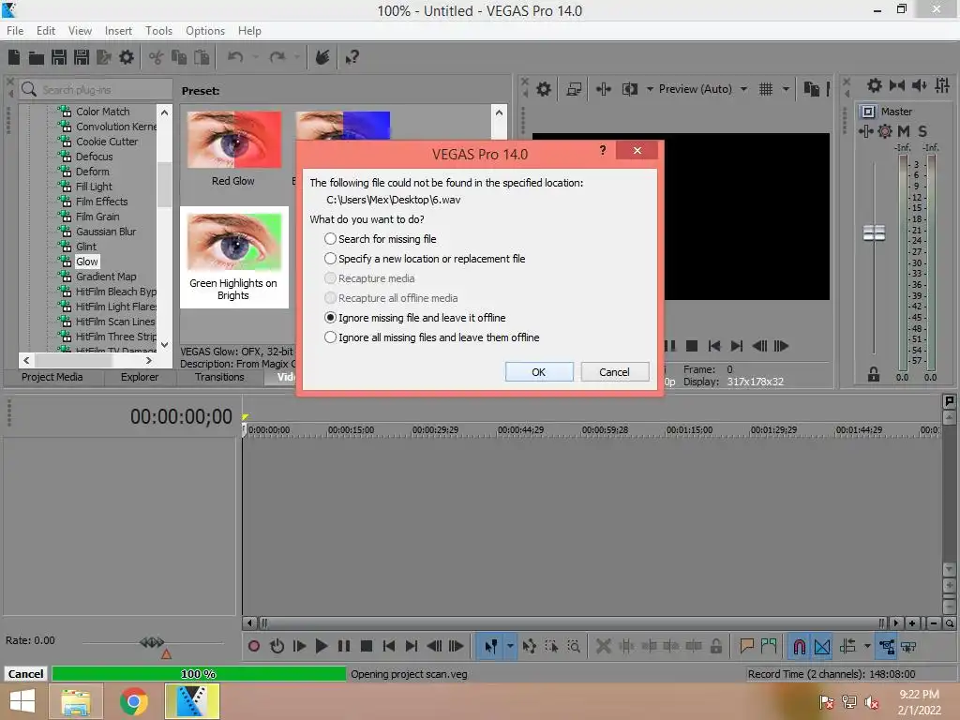The image size is (960, 720).
Task: Click the Open project folder icon
Action: click(37, 57)
